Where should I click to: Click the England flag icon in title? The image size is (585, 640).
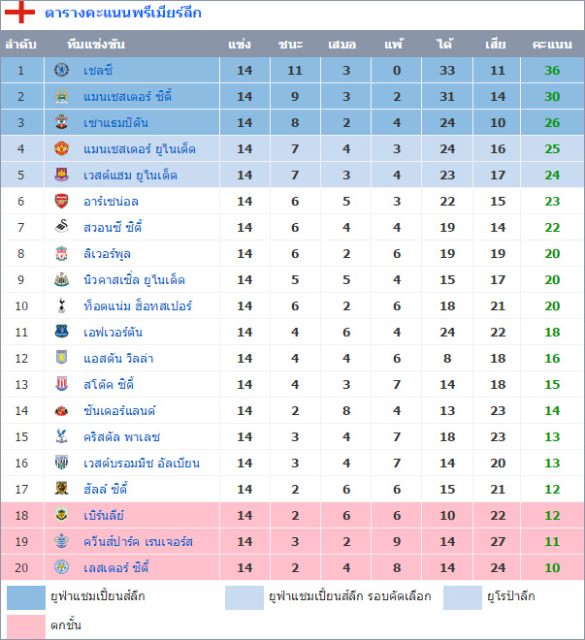coord(21,15)
